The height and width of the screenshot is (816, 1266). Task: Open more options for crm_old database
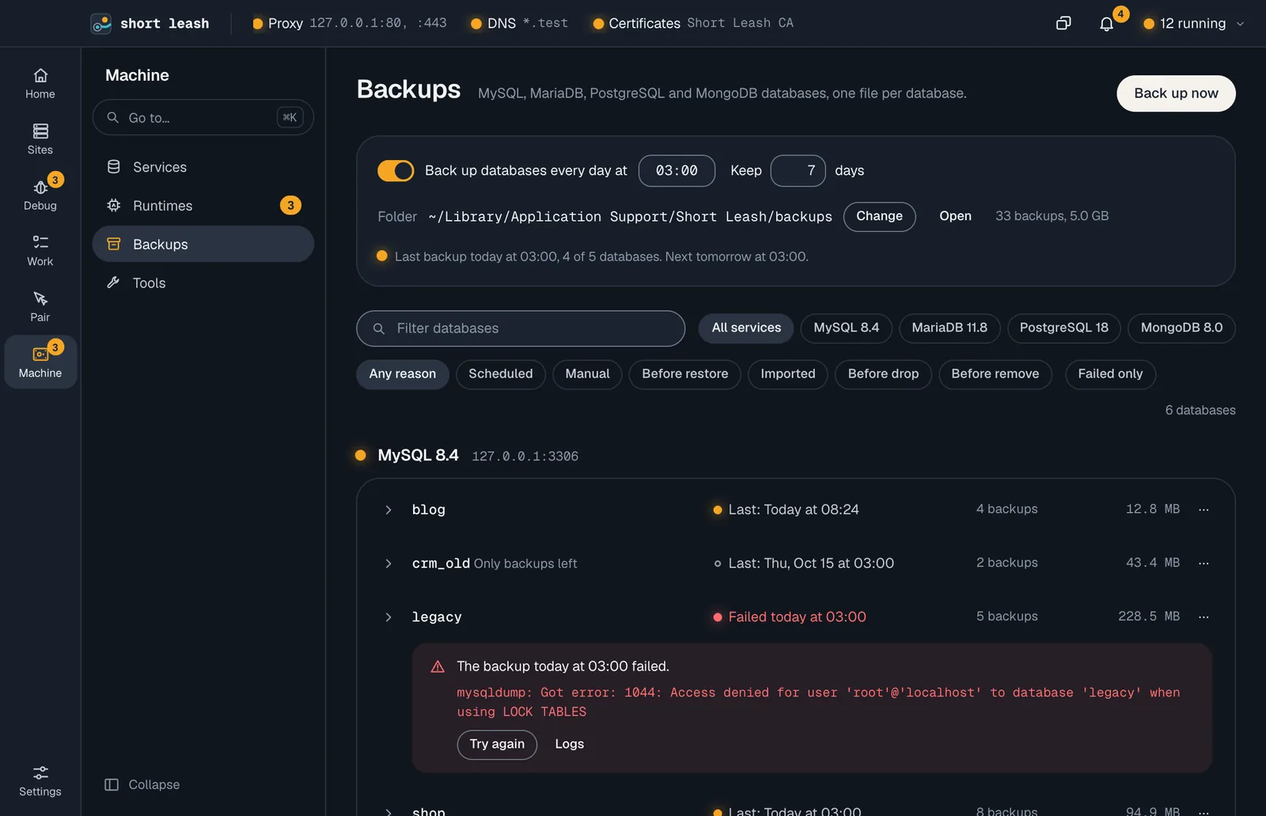point(1203,564)
